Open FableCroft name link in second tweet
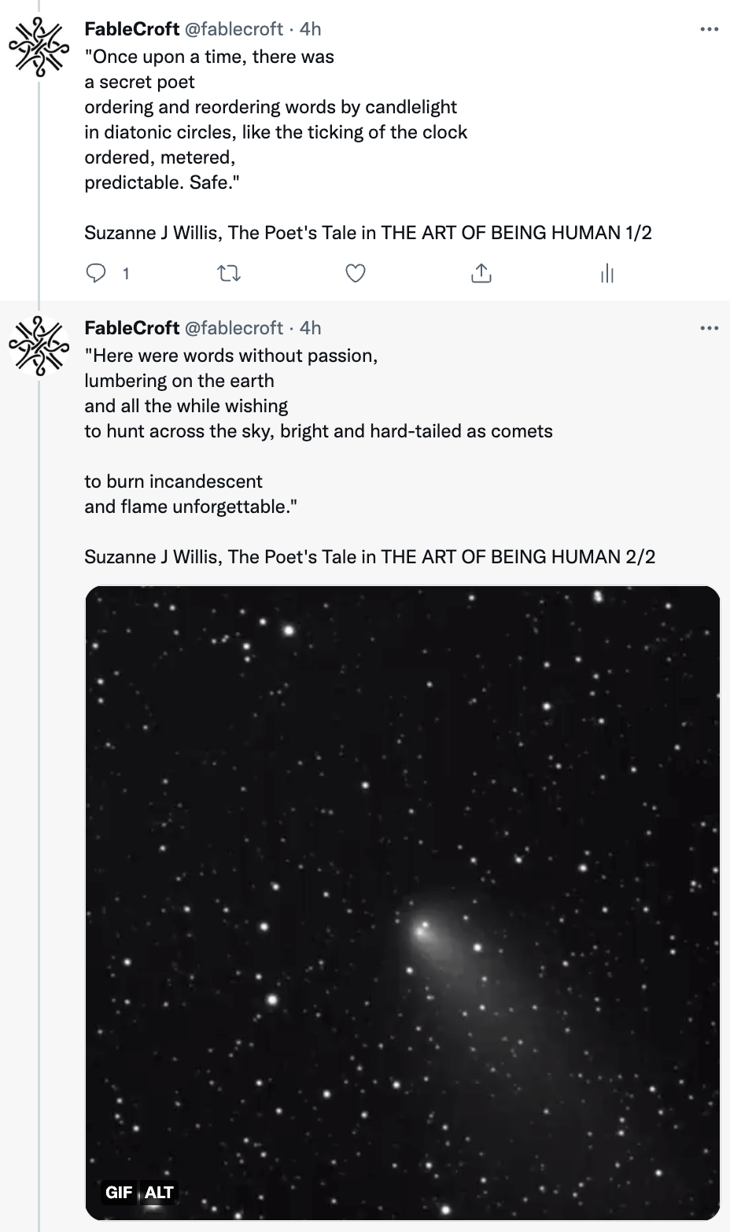The height and width of the screenshot is (1232, 730). [x=131, y=328]
